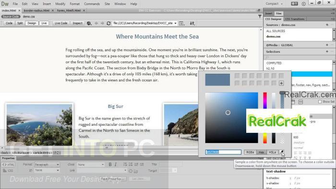Switch to Code view
The height and width of the screenshot is (189, 336).
pos(9,23)
